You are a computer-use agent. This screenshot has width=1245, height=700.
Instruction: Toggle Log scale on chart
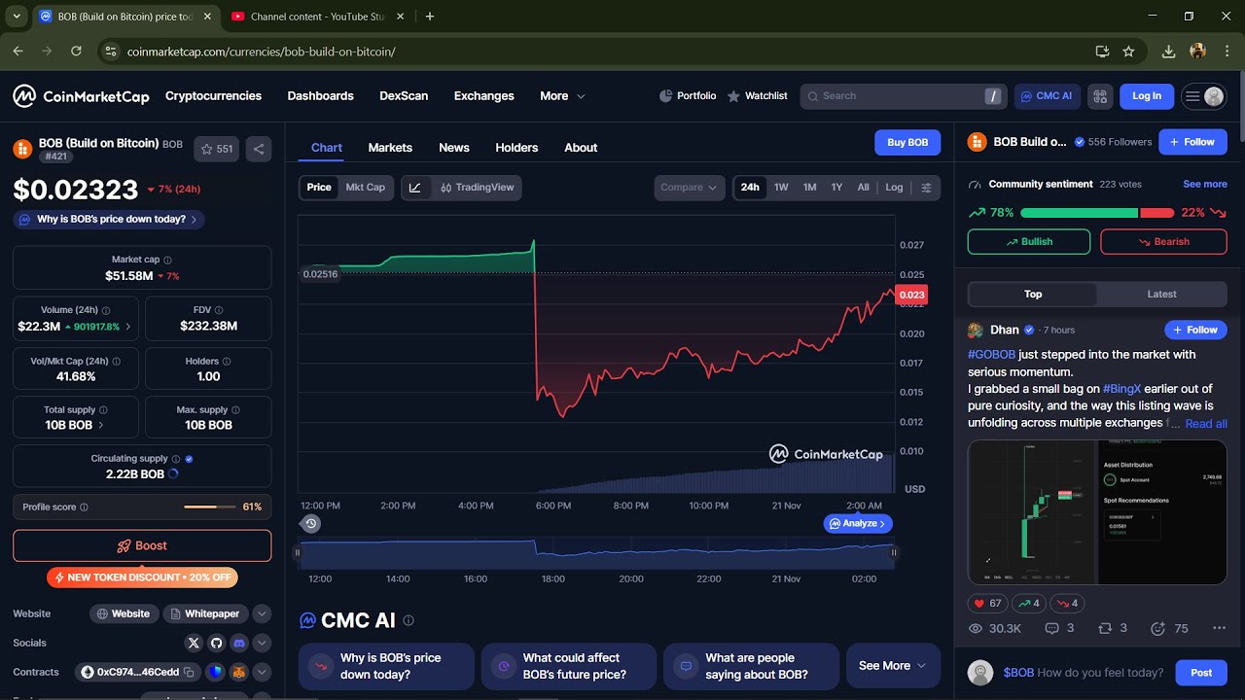[x=894, y=188]
